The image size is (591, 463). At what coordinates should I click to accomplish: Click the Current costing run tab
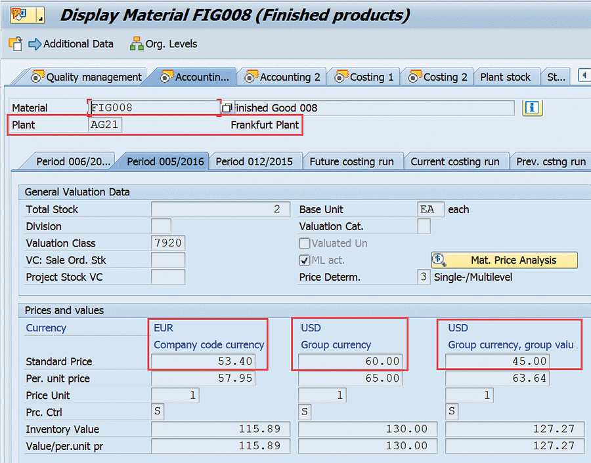(x=455, y=161)
